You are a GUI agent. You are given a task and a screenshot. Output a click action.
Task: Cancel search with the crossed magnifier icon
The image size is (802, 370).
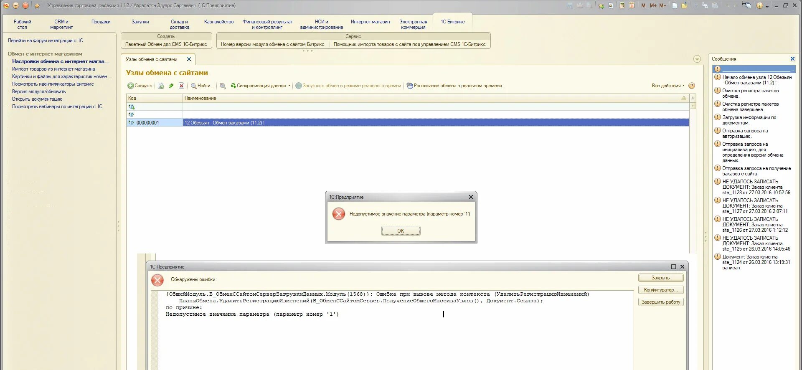pyautogui.click(x=223, y=86)
